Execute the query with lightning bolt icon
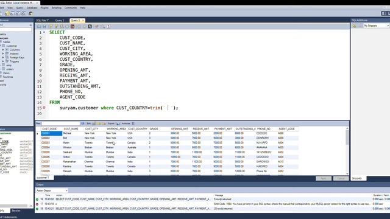390x219 pixels. point(51,26)
